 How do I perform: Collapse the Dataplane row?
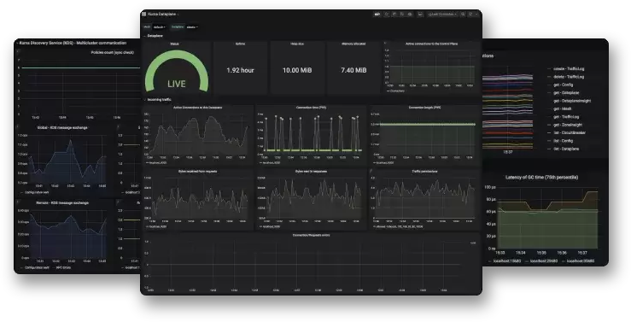coord(155,36)
